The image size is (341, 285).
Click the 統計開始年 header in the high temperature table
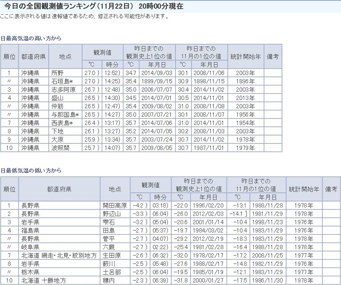click(246, 57)
